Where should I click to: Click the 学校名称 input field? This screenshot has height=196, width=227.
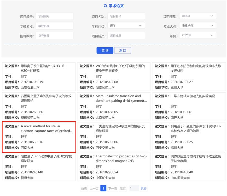click(54, 26)
